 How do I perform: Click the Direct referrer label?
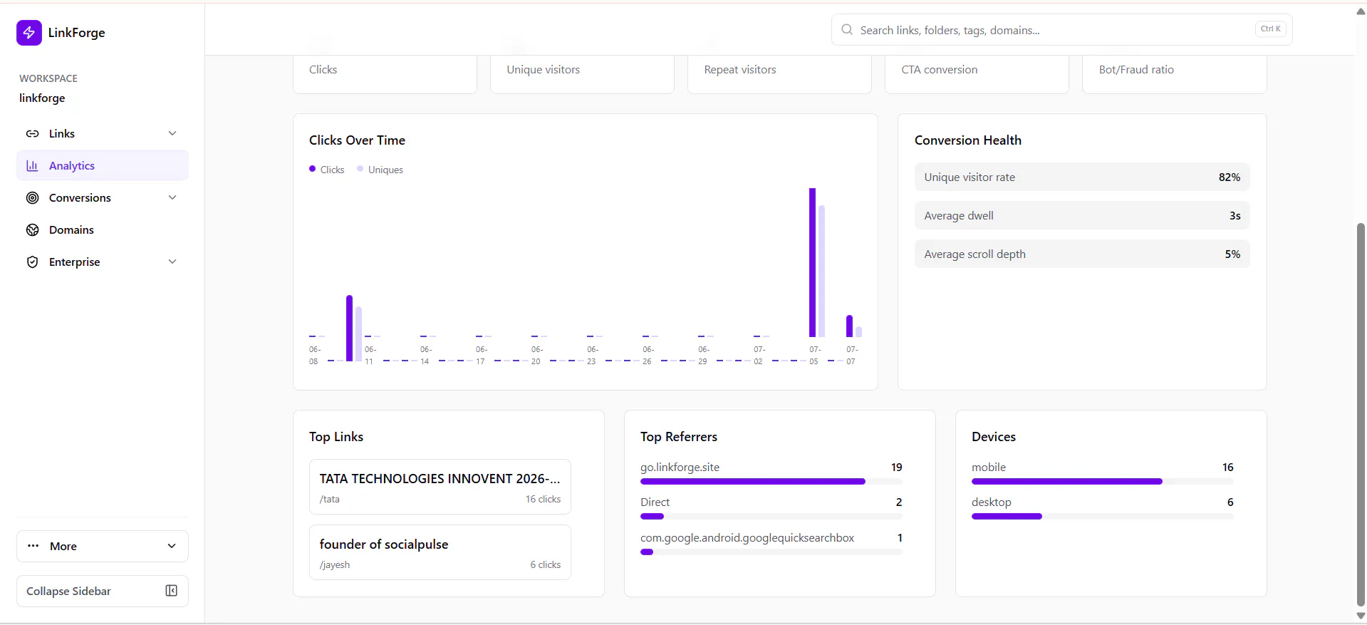tap(655, 502)
